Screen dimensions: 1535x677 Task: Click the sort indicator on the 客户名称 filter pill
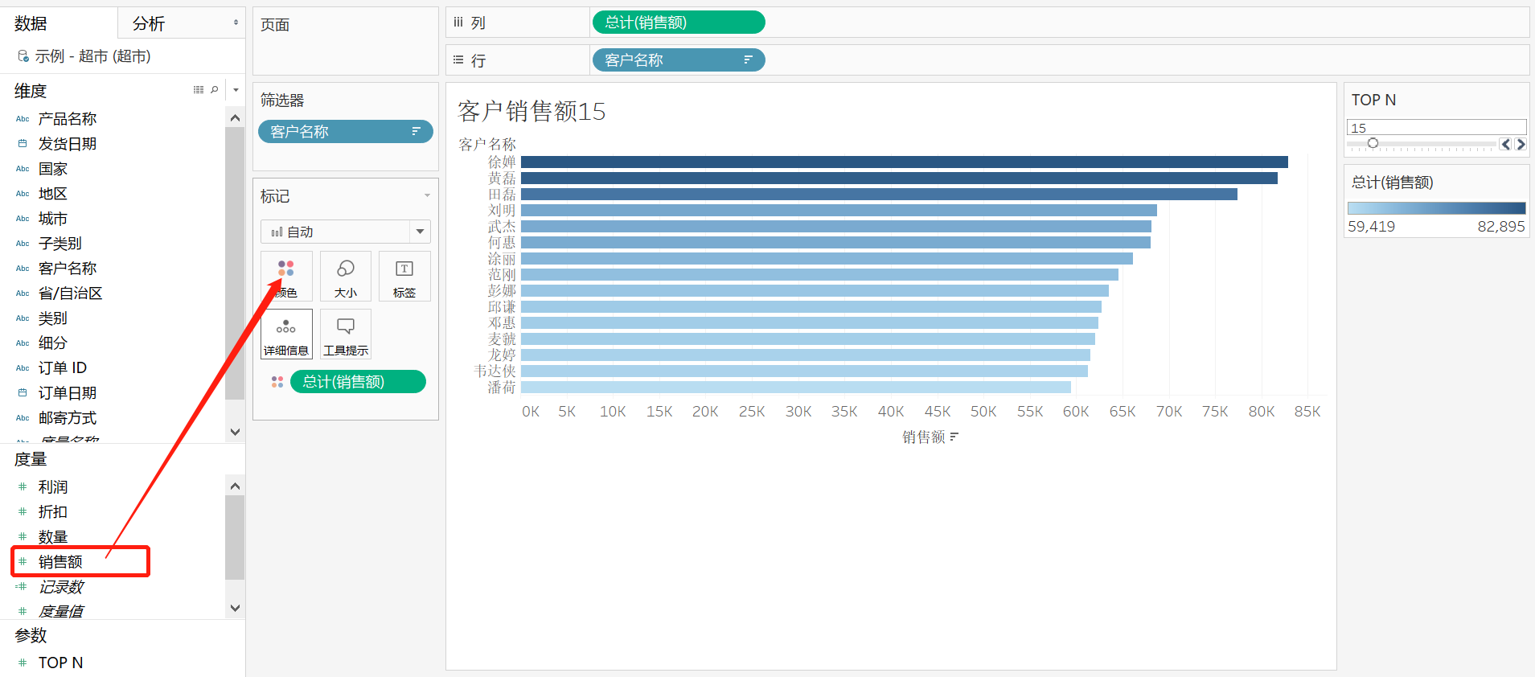pyautogui.click(x=416, y=131)
